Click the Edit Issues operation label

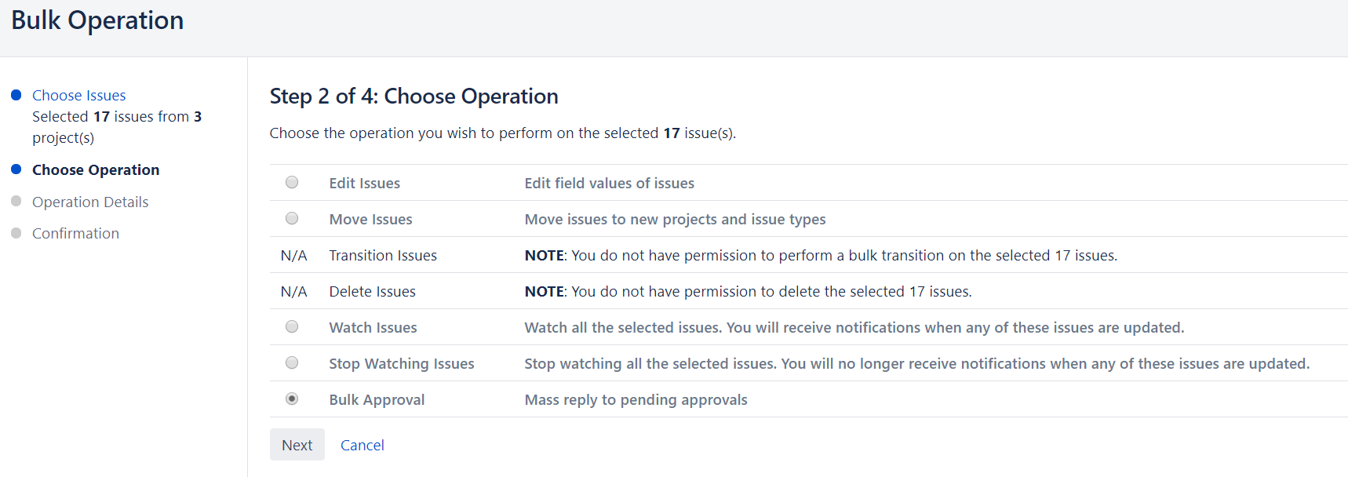pyautogui.click(x=364, y=183)
